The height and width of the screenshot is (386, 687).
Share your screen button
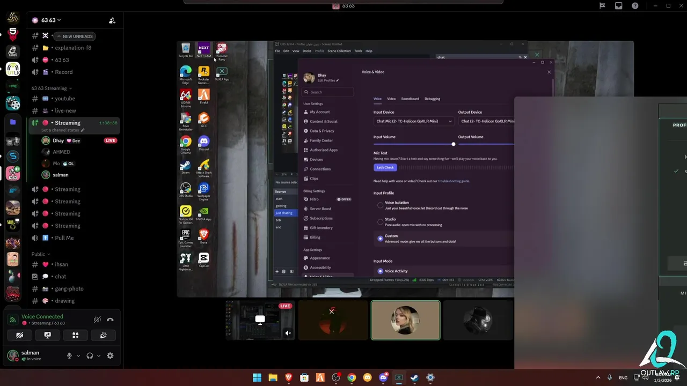(x=47, y=335)
